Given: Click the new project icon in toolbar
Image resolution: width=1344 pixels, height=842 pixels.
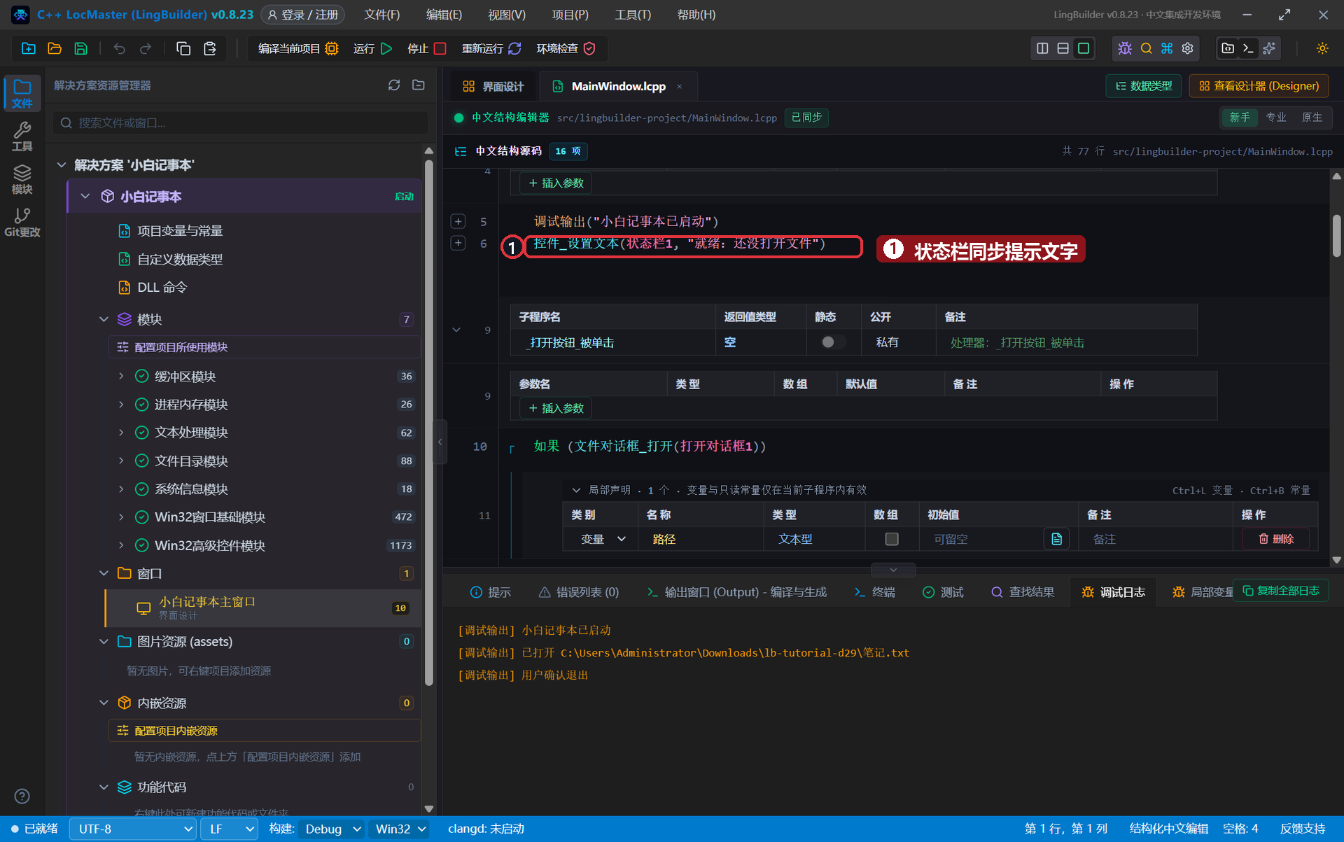Looking at the screenshot, I should 29,48.
